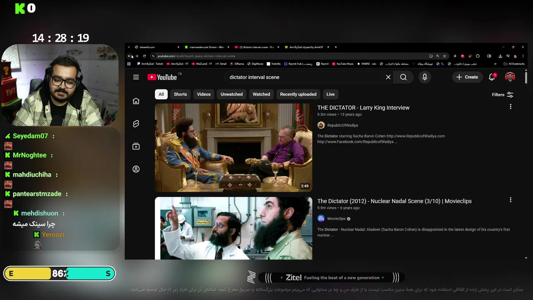Open the tab search dropdown arrow
The height and width of the screenshot is (300, 533).
click(x=129, y=47)
